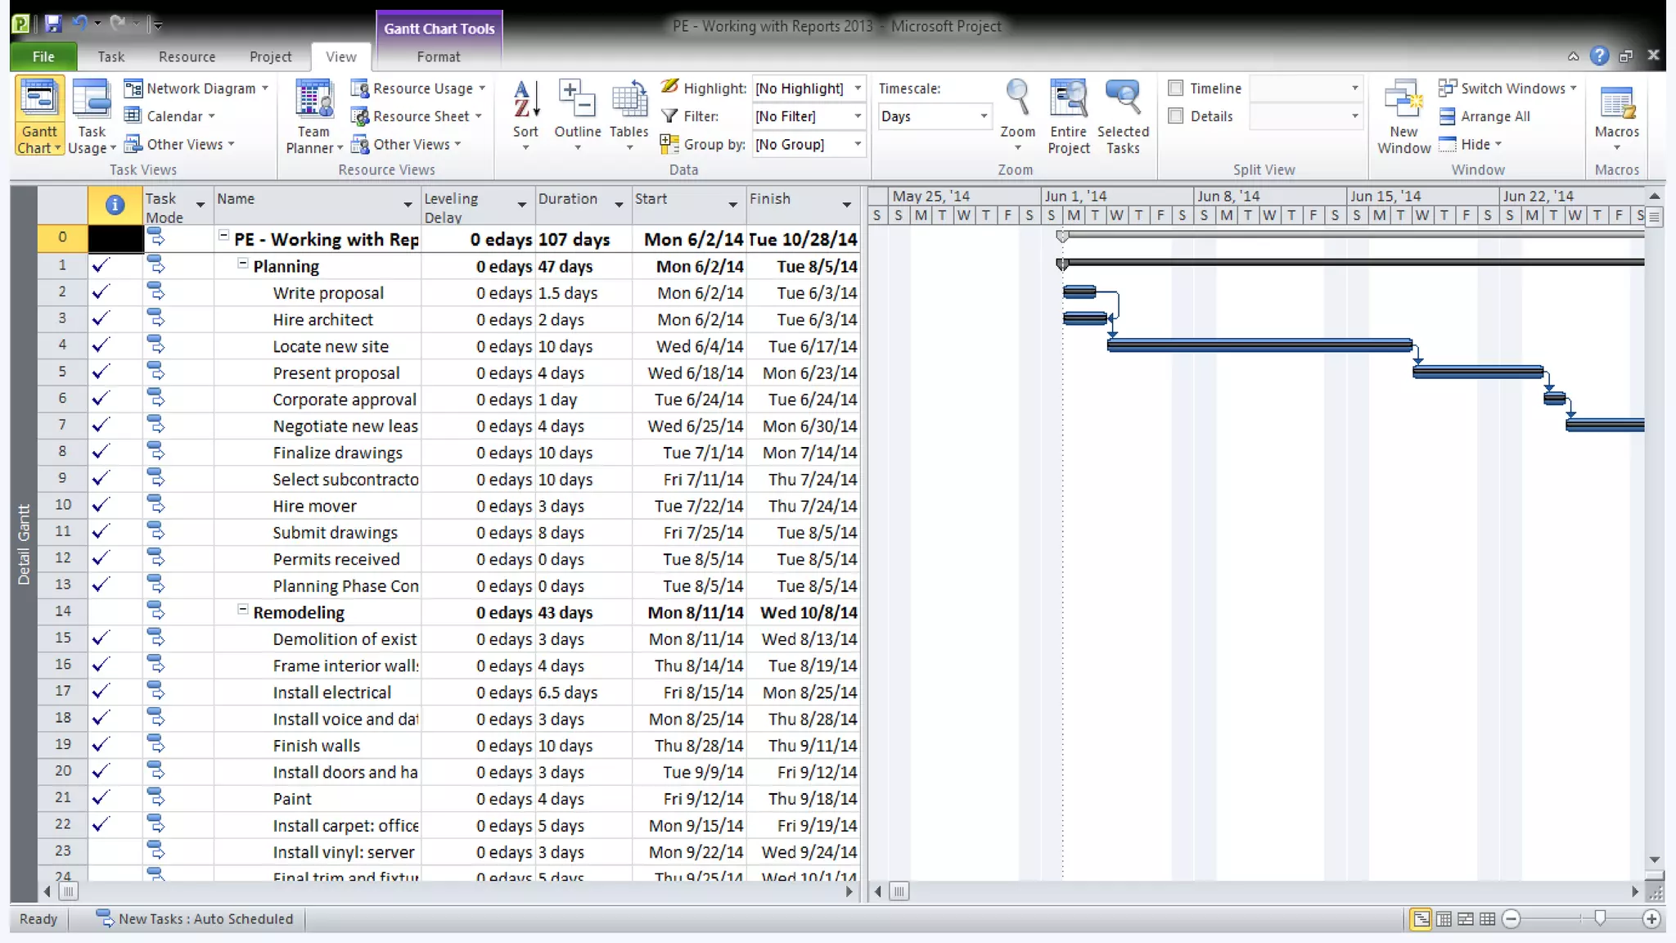Image resolution: width=1676 pixels, height=943 pixels.
Task: Open the Filter dropdown list
Action: 857,116
